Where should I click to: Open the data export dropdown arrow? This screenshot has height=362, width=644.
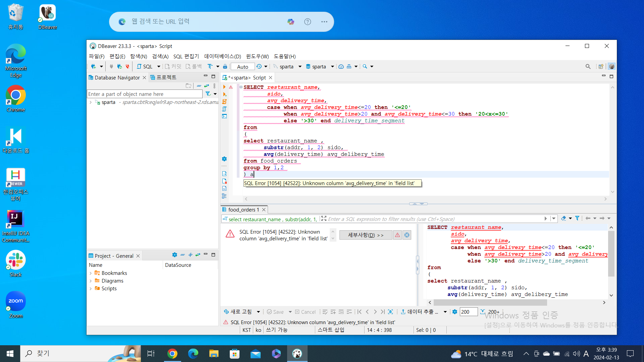coord(445,312)
